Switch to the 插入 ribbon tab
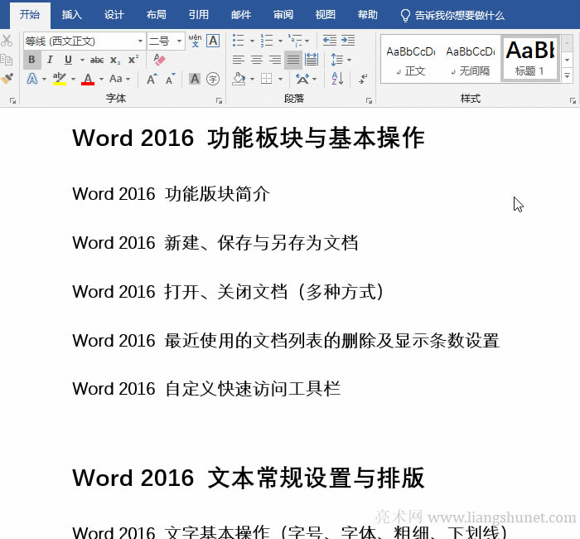 (72, 15)
